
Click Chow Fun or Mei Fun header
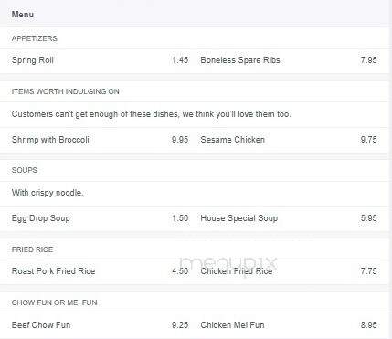click(54, 302)
